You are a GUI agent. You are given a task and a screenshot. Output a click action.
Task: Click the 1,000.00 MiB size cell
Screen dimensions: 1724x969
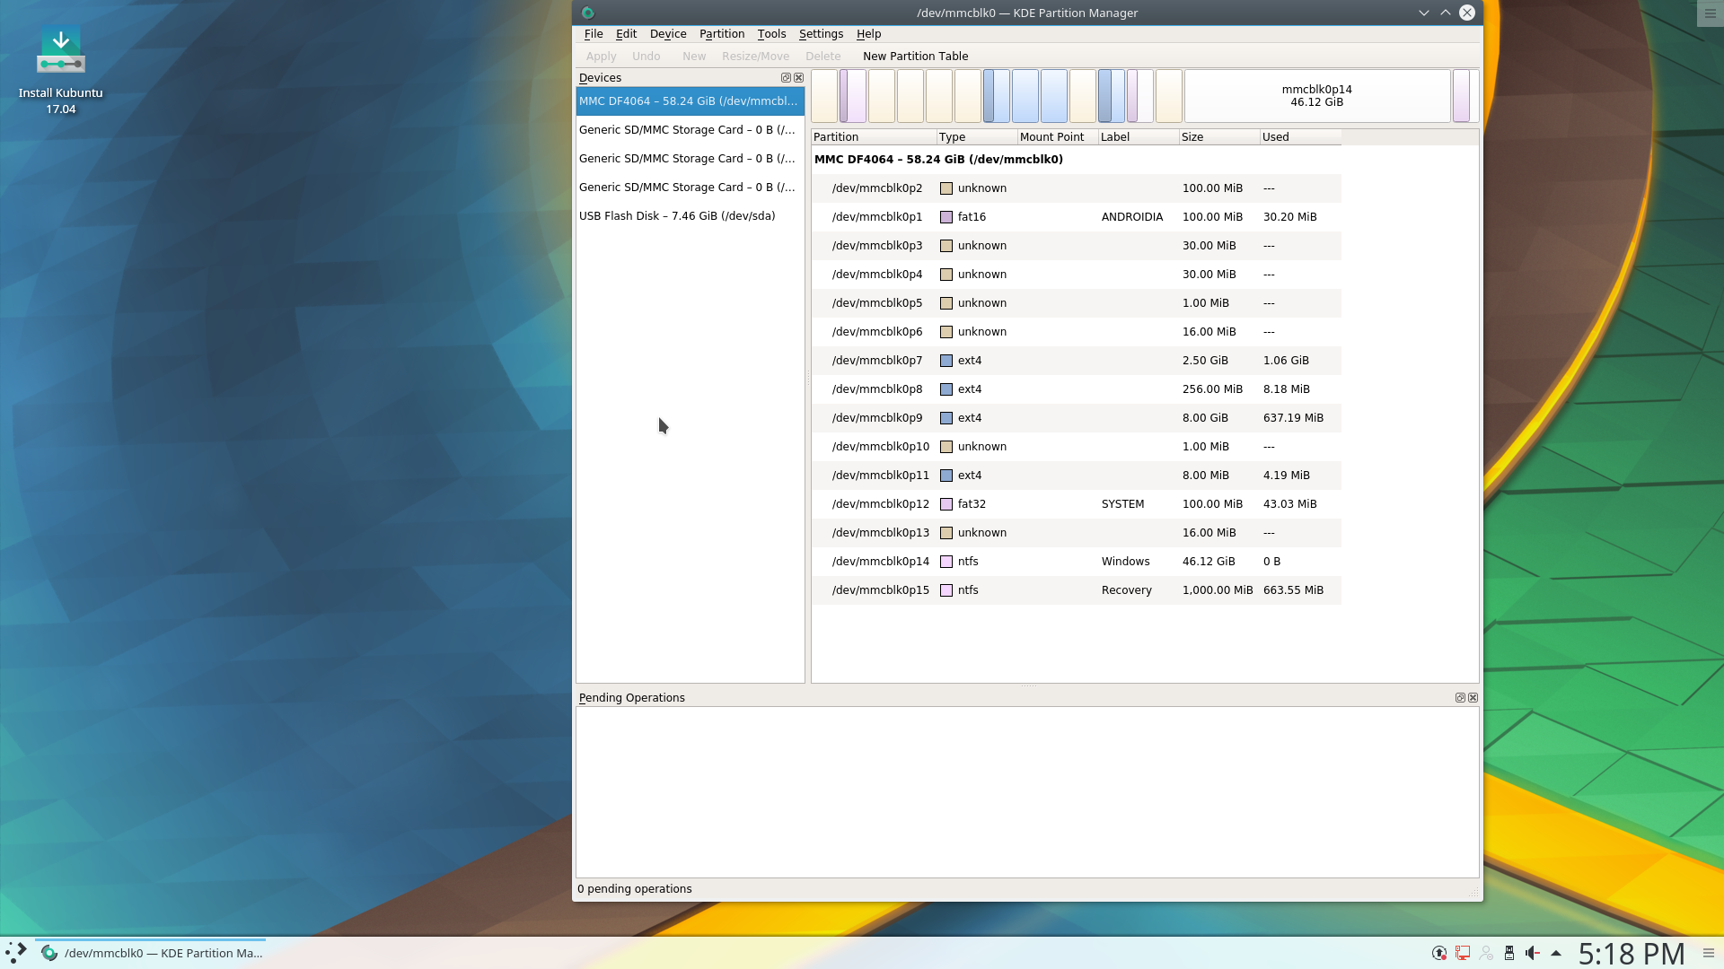coord(1218,590)
